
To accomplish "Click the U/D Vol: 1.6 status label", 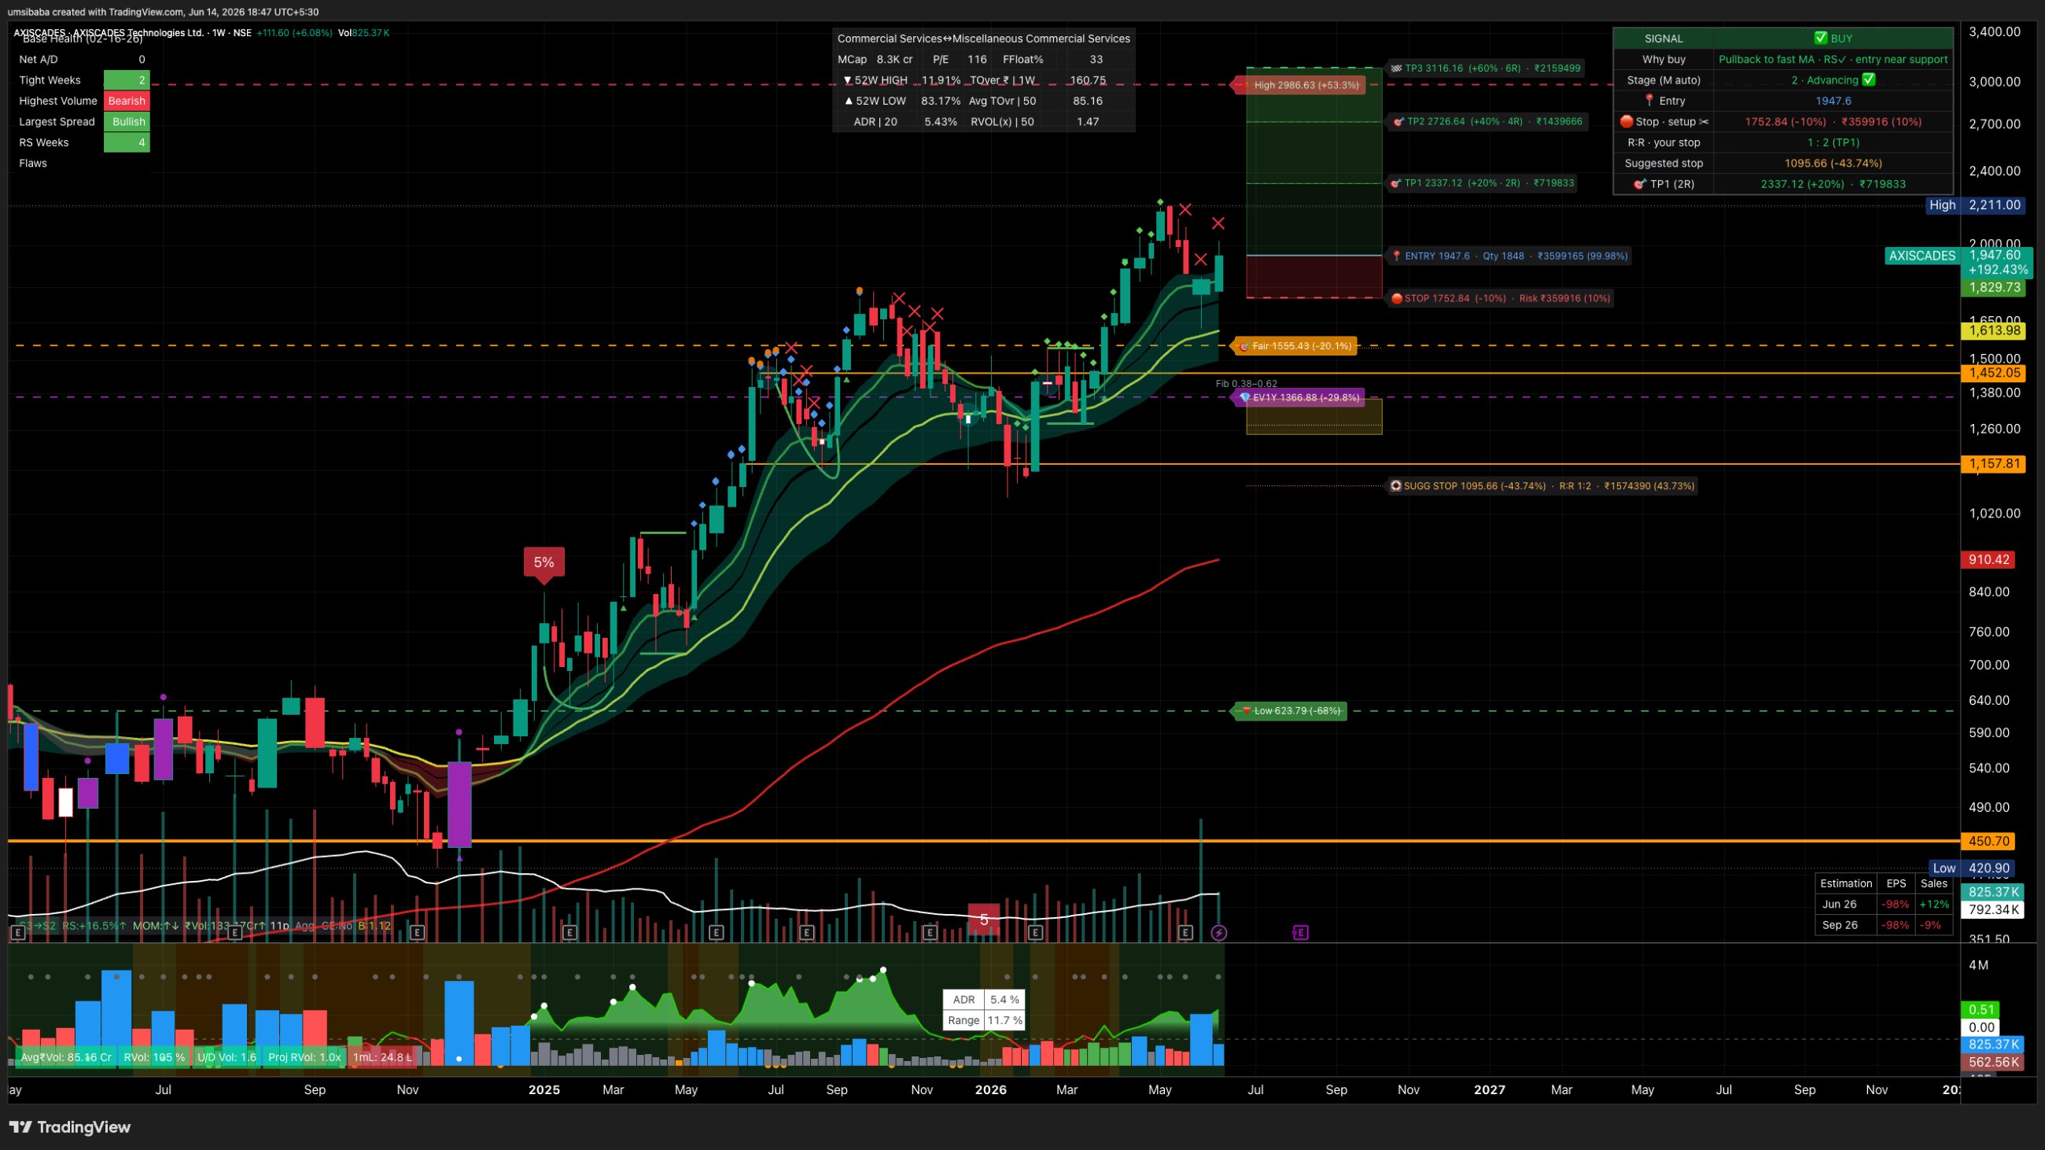I will [x=227, y=1057].
